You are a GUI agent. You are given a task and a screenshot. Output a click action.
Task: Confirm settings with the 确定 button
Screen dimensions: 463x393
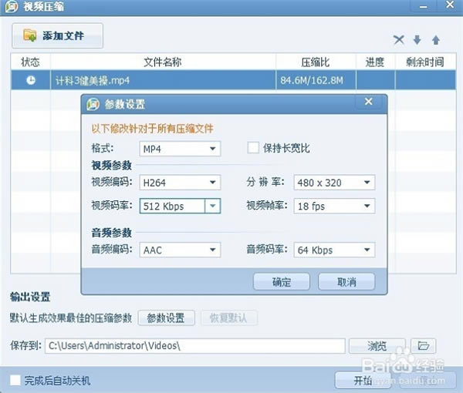coord(282,282)
